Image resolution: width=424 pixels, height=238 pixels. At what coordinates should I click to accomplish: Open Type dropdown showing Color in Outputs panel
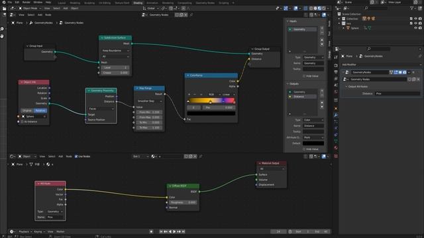[x=313, y=120]
